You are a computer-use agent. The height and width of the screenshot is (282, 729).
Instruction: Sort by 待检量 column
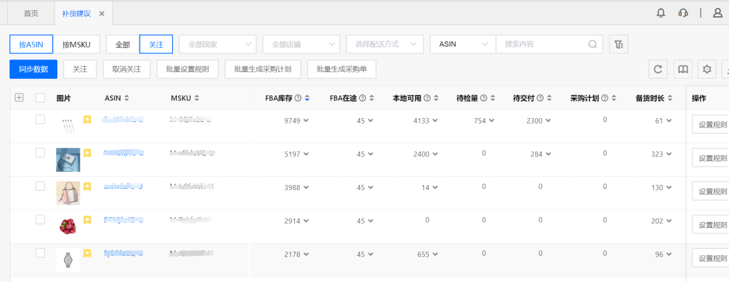pos(492,98)
